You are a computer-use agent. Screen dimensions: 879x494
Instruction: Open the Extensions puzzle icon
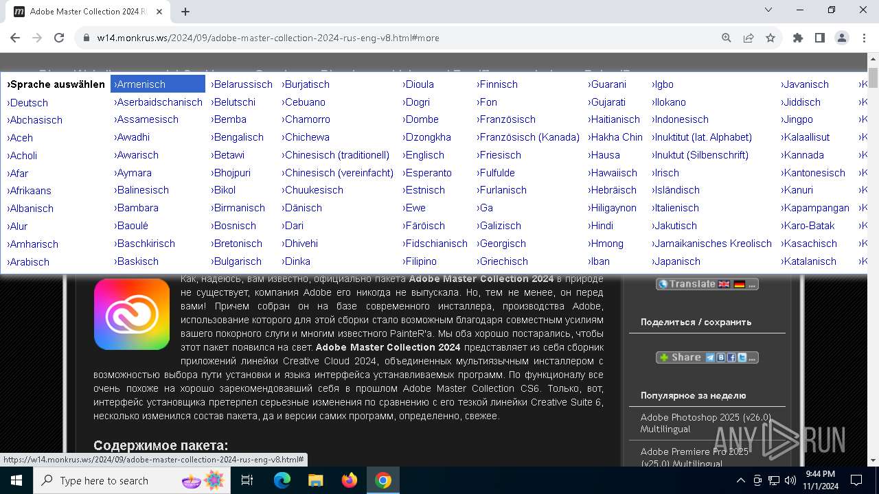pos(798,38)
